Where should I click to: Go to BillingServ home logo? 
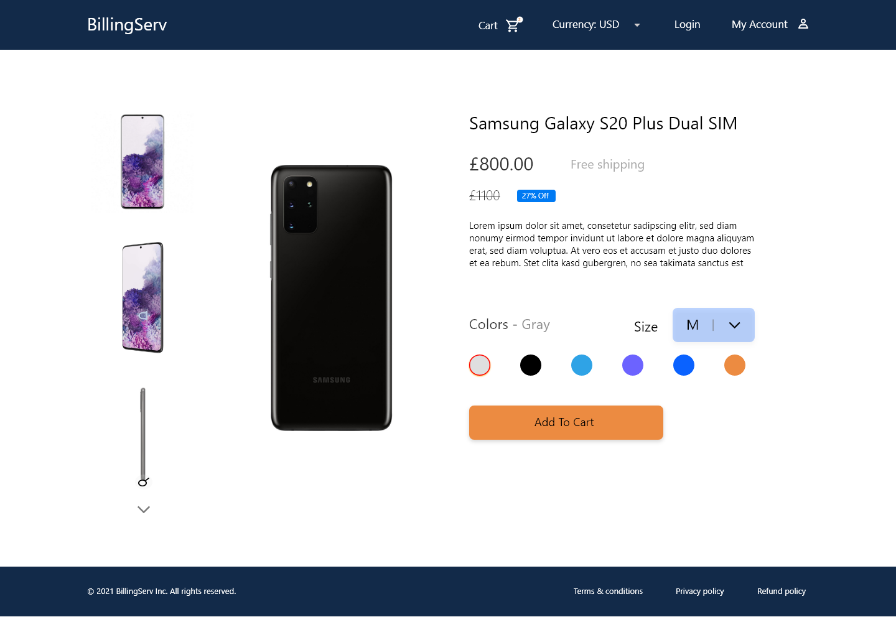click(127, 25)
